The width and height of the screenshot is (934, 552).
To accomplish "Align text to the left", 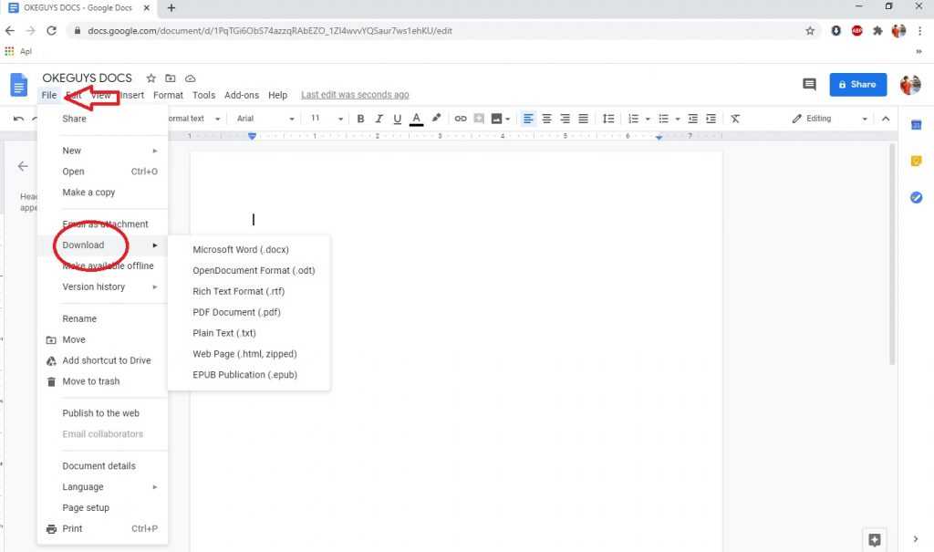I will tap(528, 119).
